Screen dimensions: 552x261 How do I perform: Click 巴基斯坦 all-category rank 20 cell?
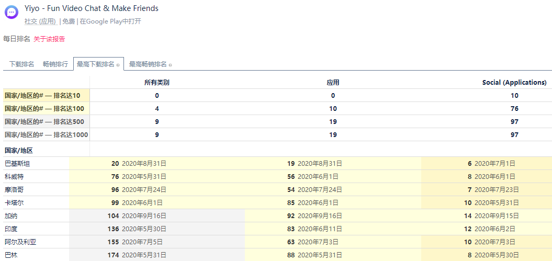tap(157, 163)
